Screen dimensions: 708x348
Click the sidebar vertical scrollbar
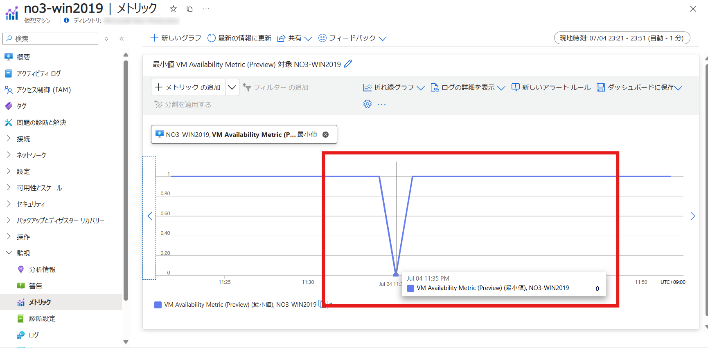point(126,180)
